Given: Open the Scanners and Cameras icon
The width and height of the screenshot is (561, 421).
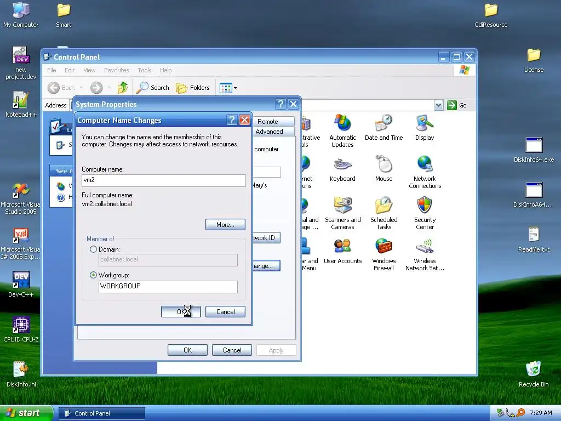Looking at the screenshot, I should 342,213.
